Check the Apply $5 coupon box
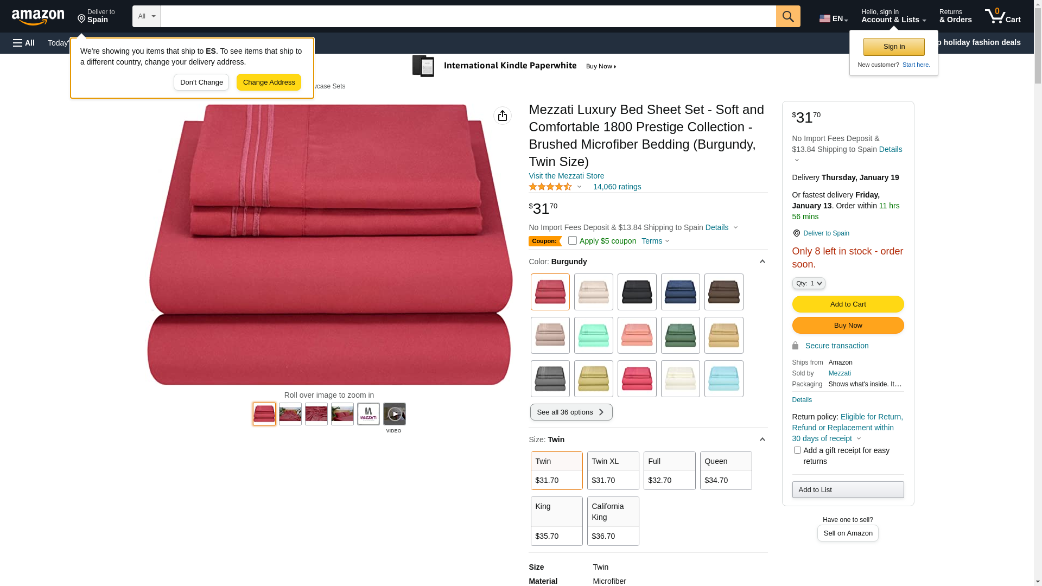 click(573, 240)
